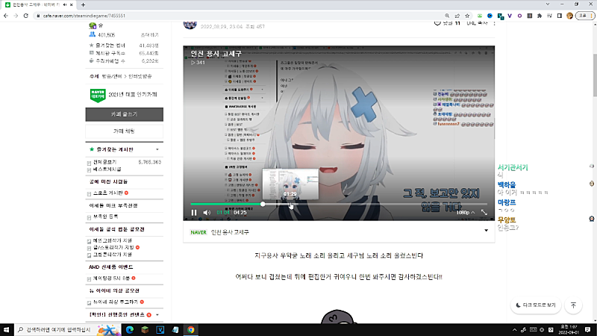The height and width of the screenshot is (336, 597).
Task: Toggle the browser side panel icon
Action: [x=559, y=16]
